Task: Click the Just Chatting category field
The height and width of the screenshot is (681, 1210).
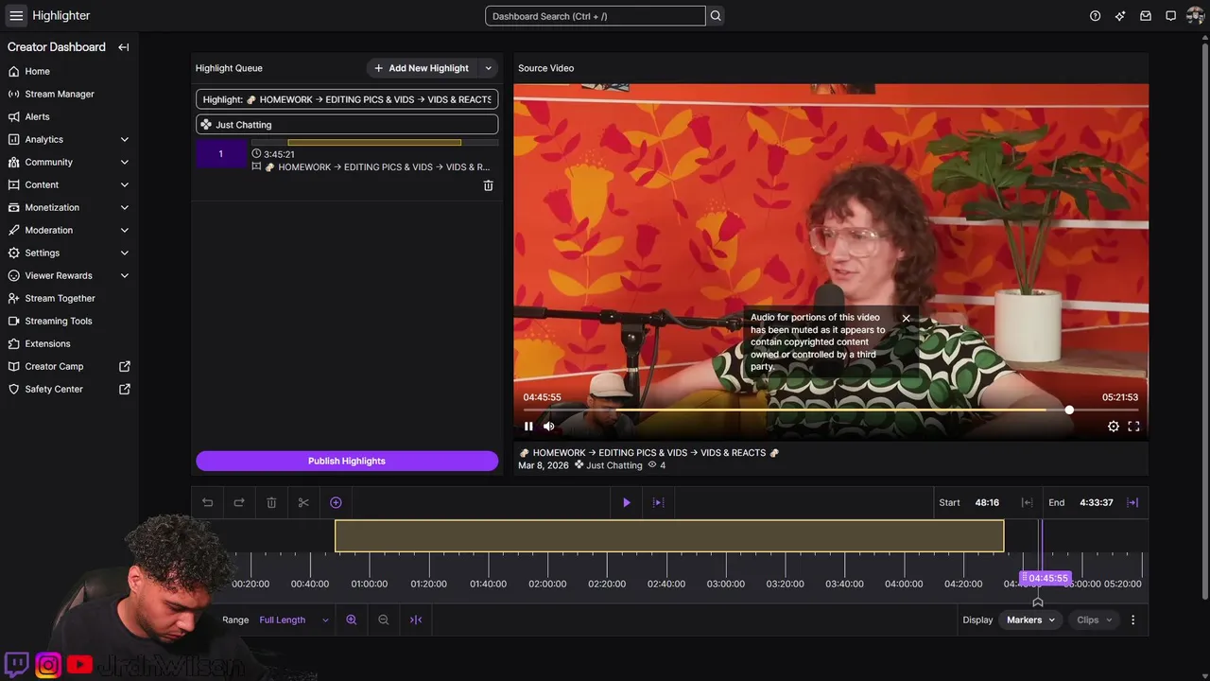Action: 347,125
